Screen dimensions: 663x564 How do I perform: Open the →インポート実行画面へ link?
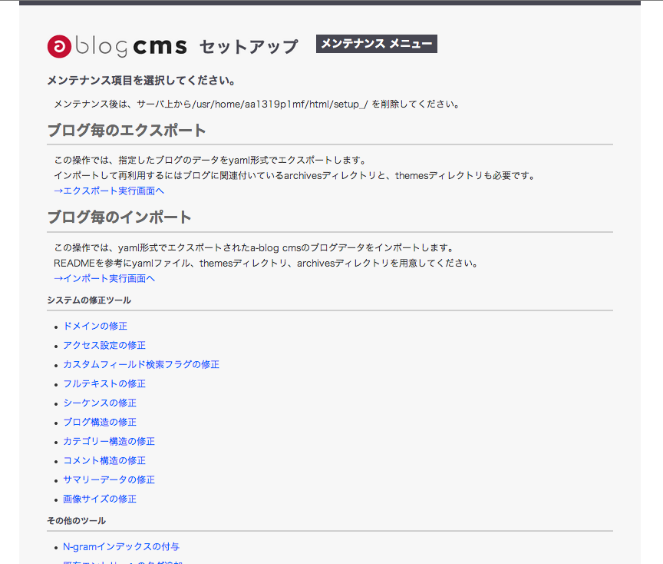tap(104, 279)
